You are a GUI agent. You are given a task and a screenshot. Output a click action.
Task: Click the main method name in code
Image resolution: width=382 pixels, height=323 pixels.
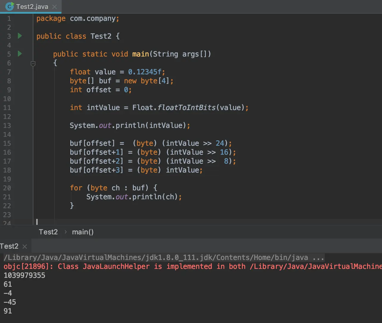pos(141,54)
